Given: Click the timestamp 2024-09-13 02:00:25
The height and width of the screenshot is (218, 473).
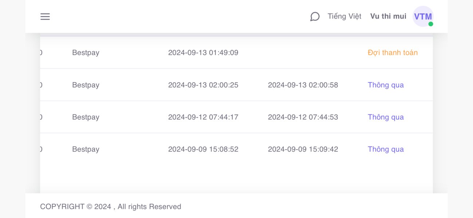Looking at the screenshot, I should tap(203, 85).
